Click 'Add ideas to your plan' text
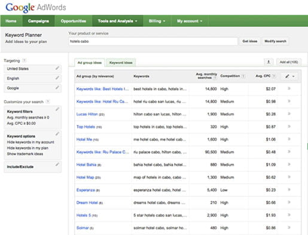The width and height of the screenshot is (308, 235). coord(26,42)
